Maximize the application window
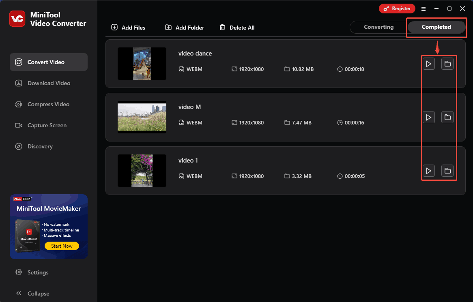473x302 pixels. (449, 9)
